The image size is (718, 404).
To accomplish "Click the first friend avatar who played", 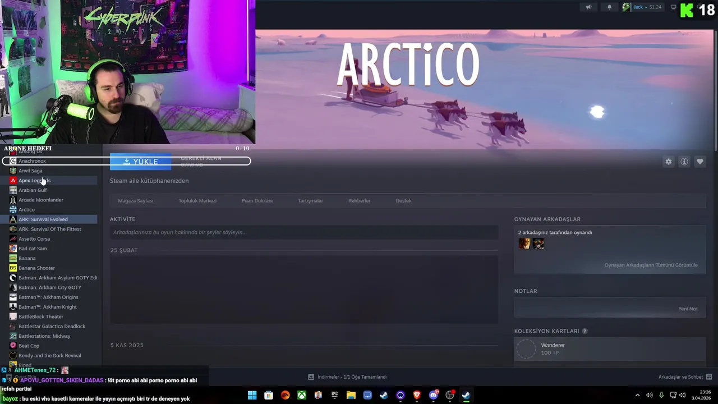I will click(524, 244).
